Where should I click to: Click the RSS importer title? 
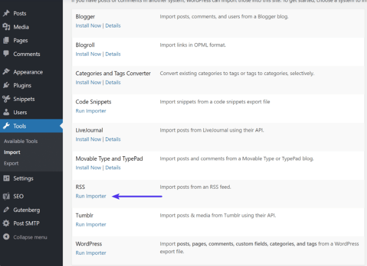point(80,187)
